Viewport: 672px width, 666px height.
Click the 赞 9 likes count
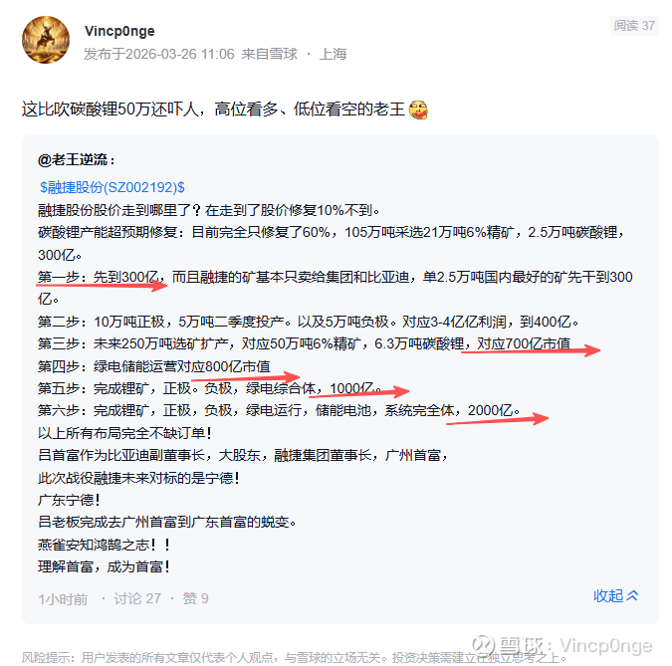click(x=195, y=598)
